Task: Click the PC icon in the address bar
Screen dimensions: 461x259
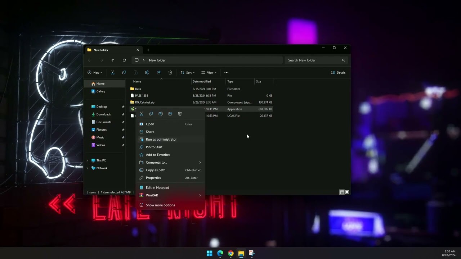Action: pyautogui.click(x=136, y=60)
